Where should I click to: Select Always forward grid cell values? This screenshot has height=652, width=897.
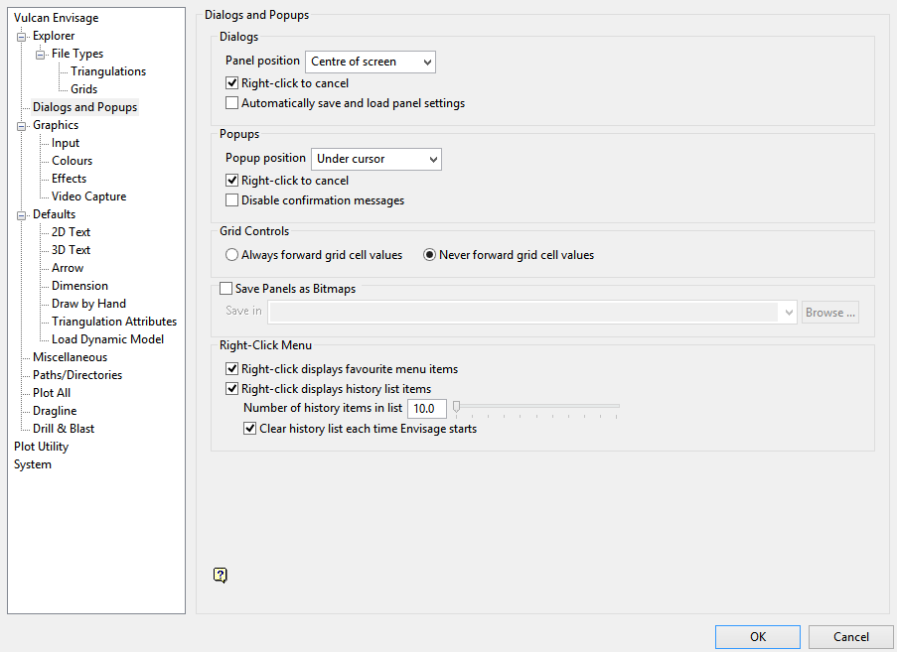coord(231,255)
